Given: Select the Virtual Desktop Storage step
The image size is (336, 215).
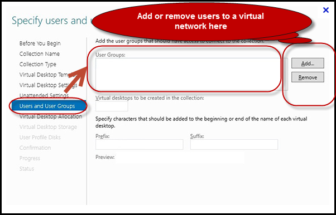Looking at the screenshot, I should [x=48, y=127].
